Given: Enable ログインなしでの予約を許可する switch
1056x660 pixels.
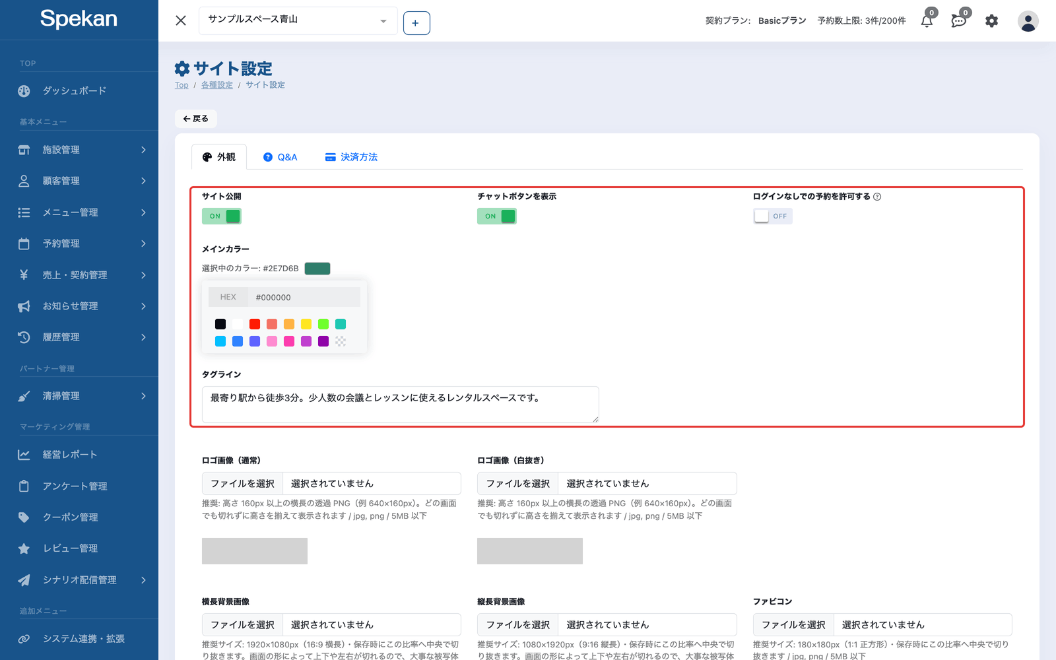Looking at the screenshot, I should coord(773,216).
